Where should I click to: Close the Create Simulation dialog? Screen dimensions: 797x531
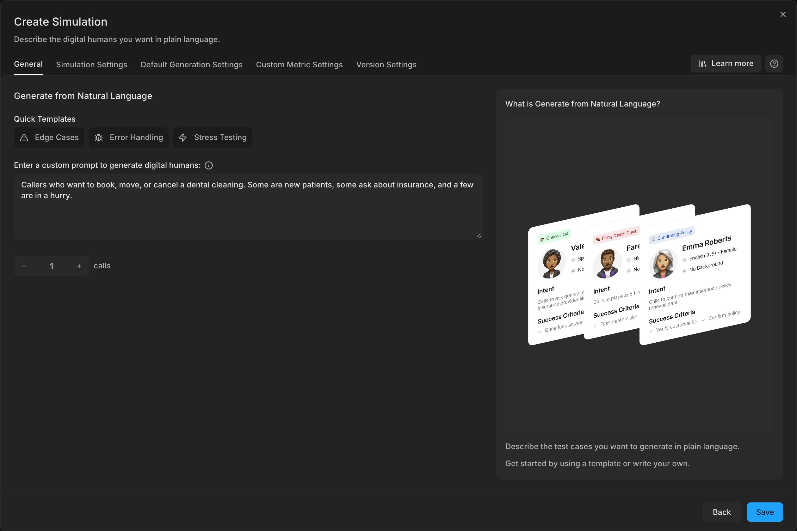pyautogui.click(x=783, y=14)
